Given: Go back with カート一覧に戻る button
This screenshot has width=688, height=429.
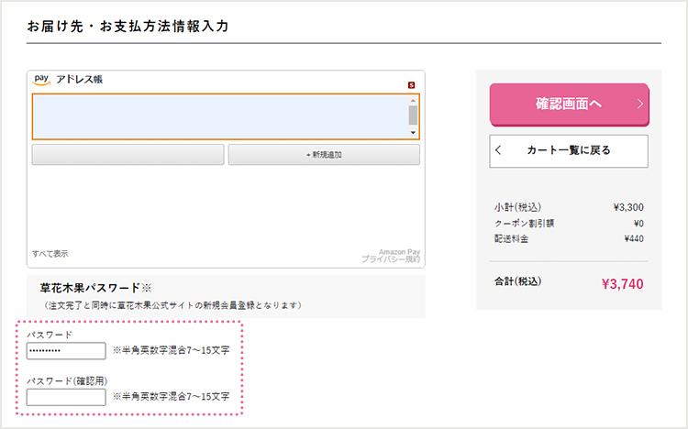Looking at the screenshot, I should tap(569, 151).
